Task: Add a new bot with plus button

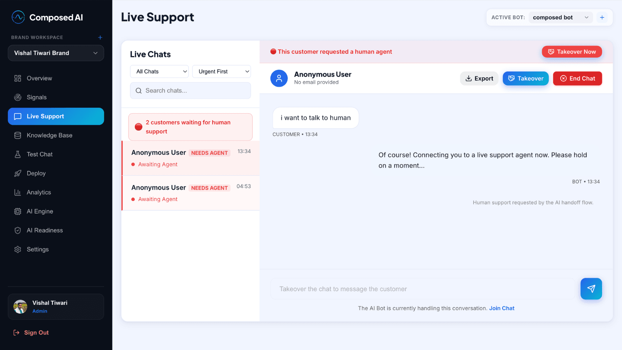Action: pos(602,17)
